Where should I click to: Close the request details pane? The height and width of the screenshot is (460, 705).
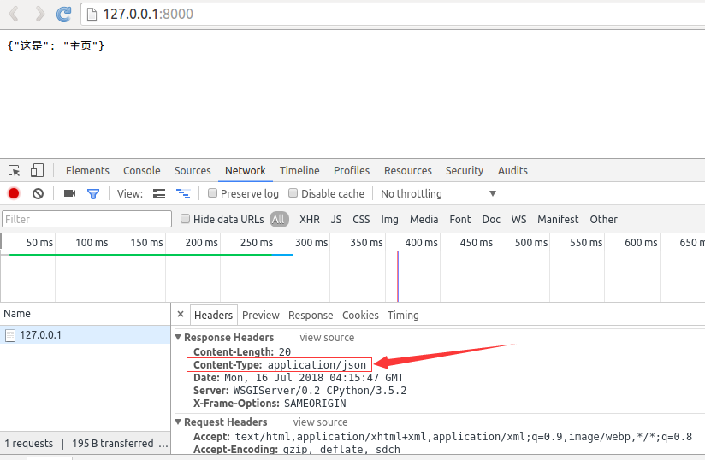[x=181, y=315]
